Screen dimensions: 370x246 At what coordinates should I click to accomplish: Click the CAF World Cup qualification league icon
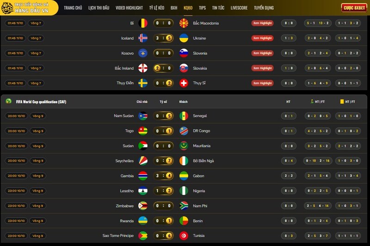[9, 101]
